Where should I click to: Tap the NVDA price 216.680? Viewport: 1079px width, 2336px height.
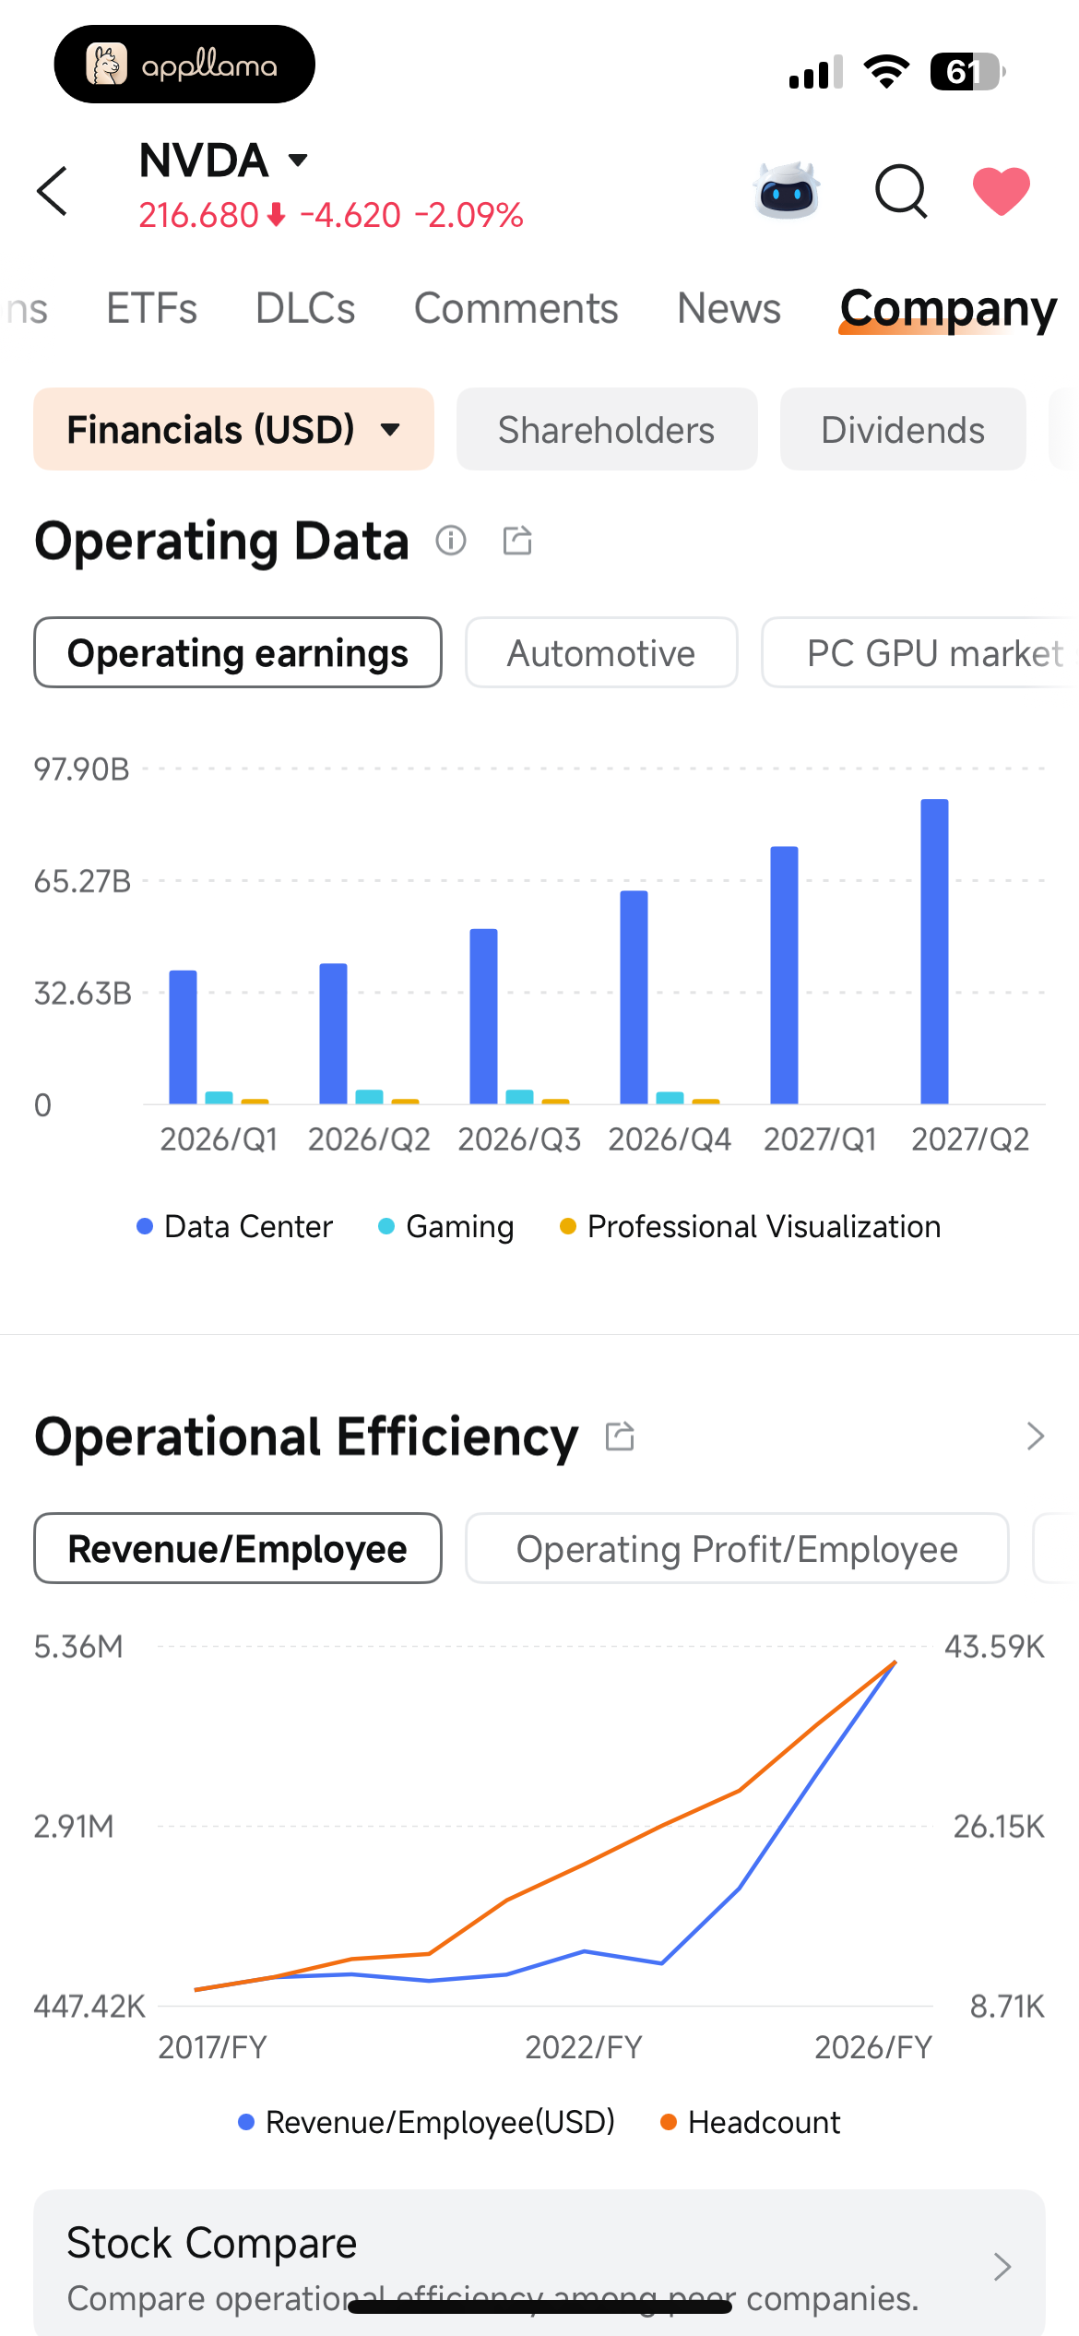(x=198, y=216)
